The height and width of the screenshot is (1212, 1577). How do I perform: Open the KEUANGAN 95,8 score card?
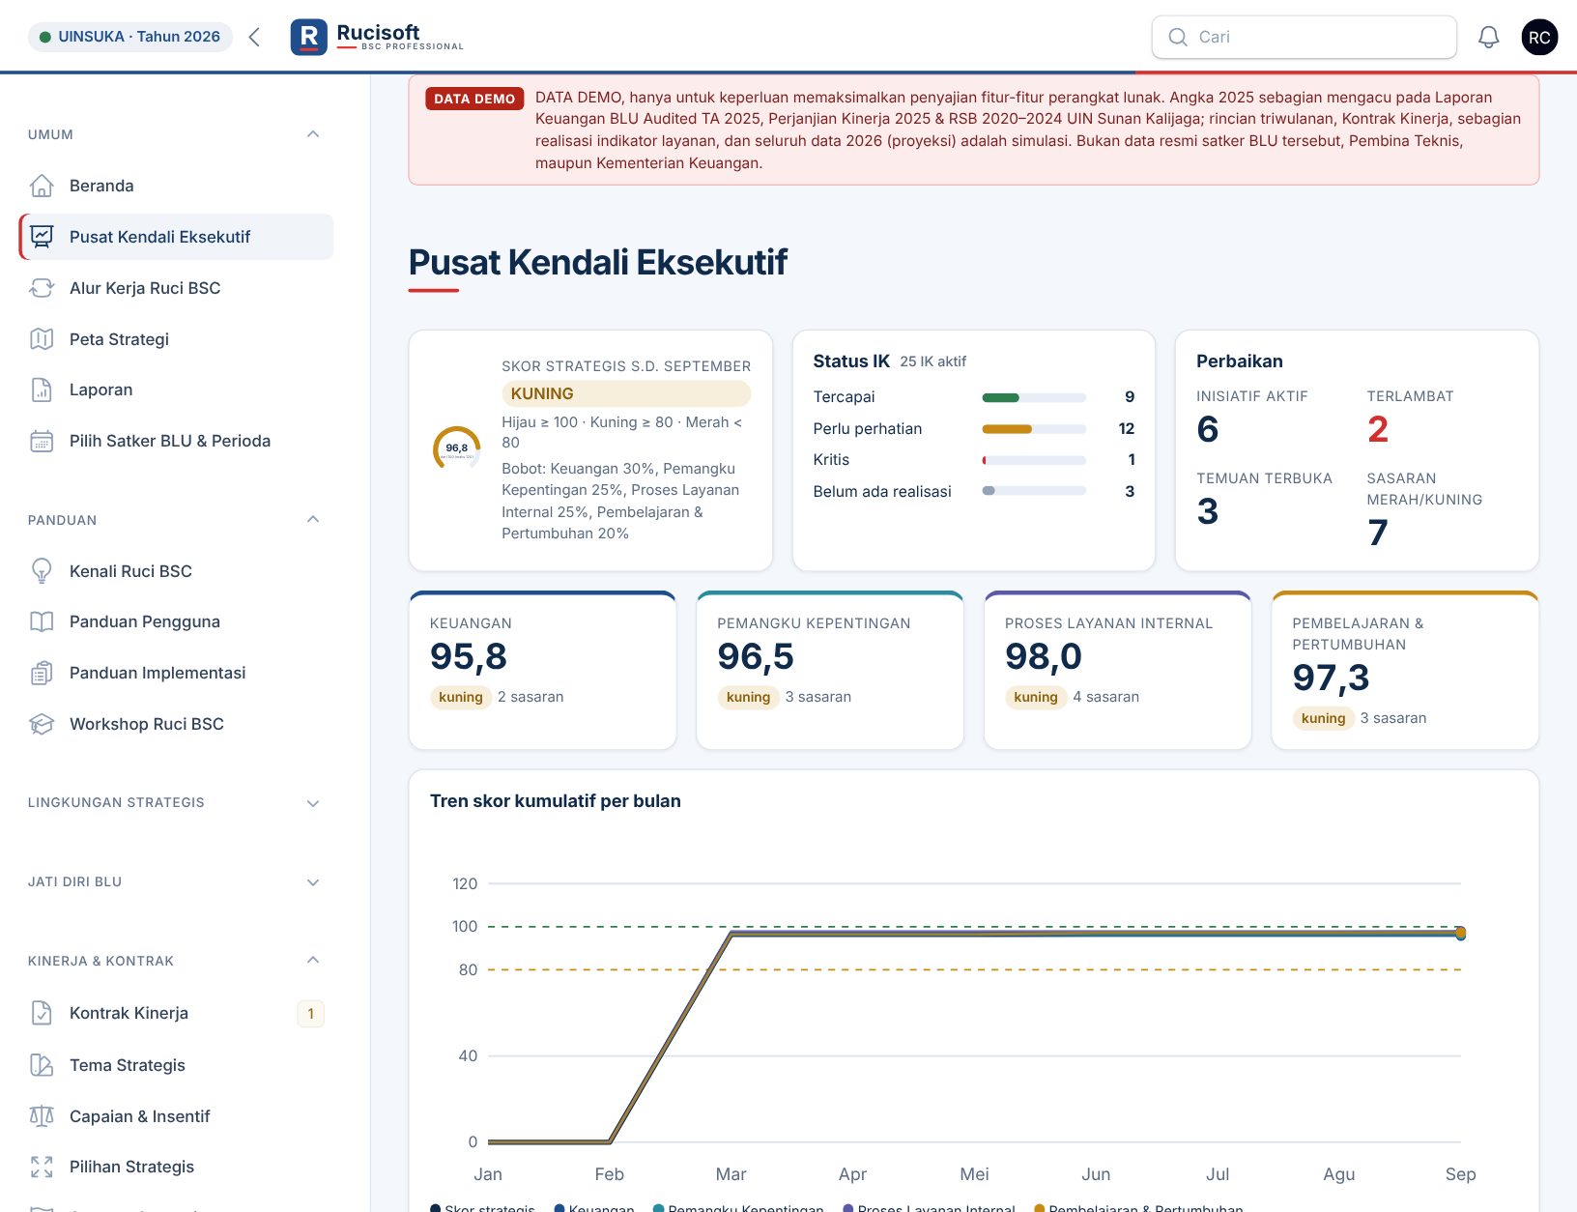(543, 670)
